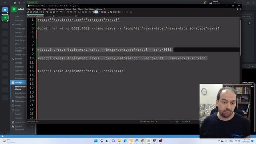Select the green DE cluster icon in hotbar
Screen dimensions: 256x144
[x=5, y=18]
